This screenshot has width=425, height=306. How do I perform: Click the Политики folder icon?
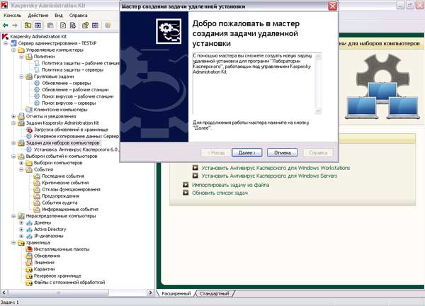[x=29, y=57]
